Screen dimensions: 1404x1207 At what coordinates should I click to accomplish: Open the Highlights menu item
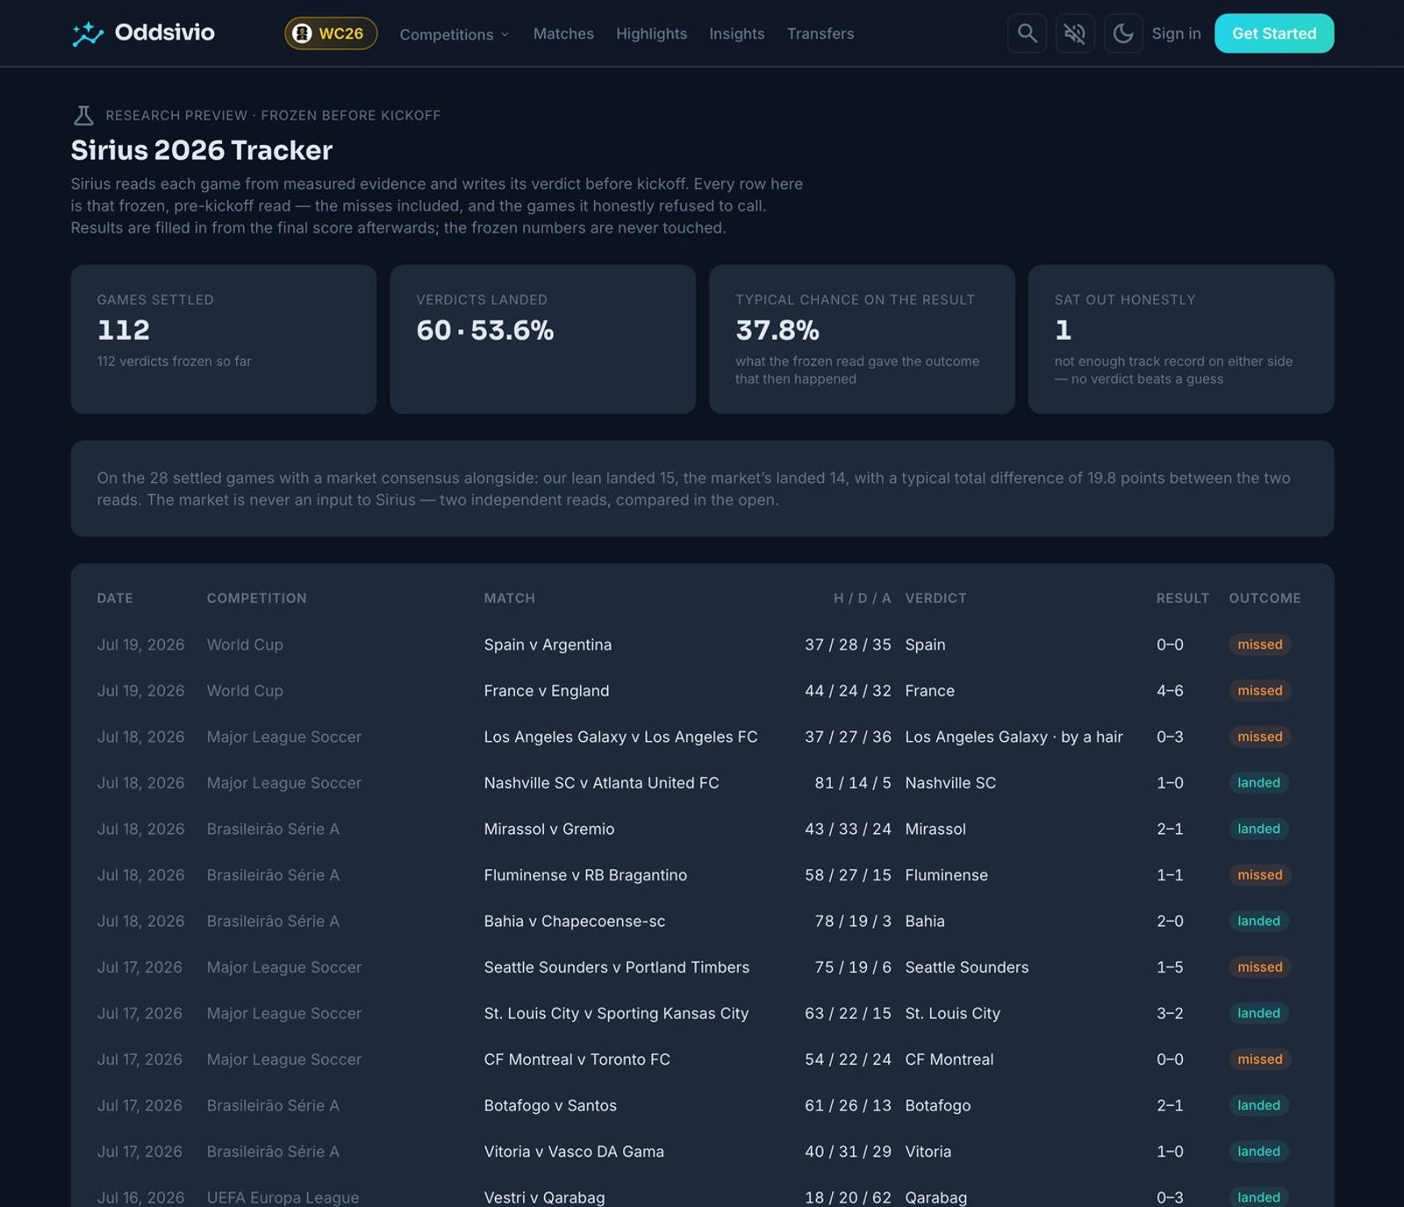click(651, 33)
